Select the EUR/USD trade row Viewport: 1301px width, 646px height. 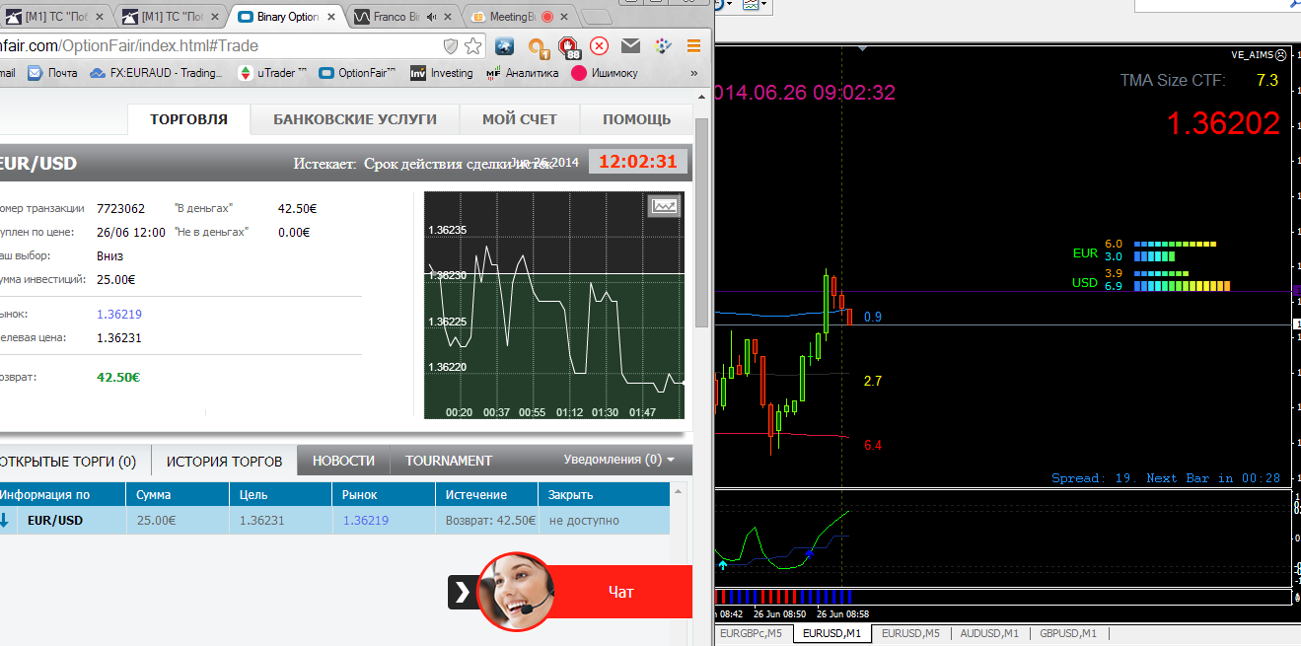[x=333, y=521]
